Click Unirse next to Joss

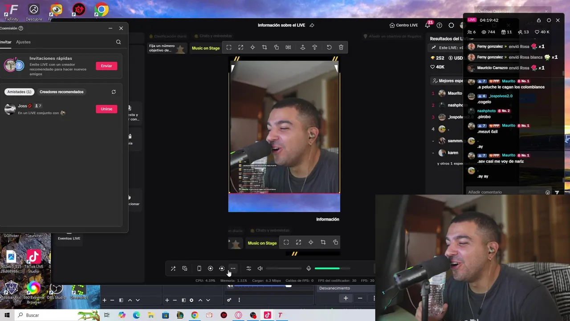pyautogui.click(x=106, y=109)
